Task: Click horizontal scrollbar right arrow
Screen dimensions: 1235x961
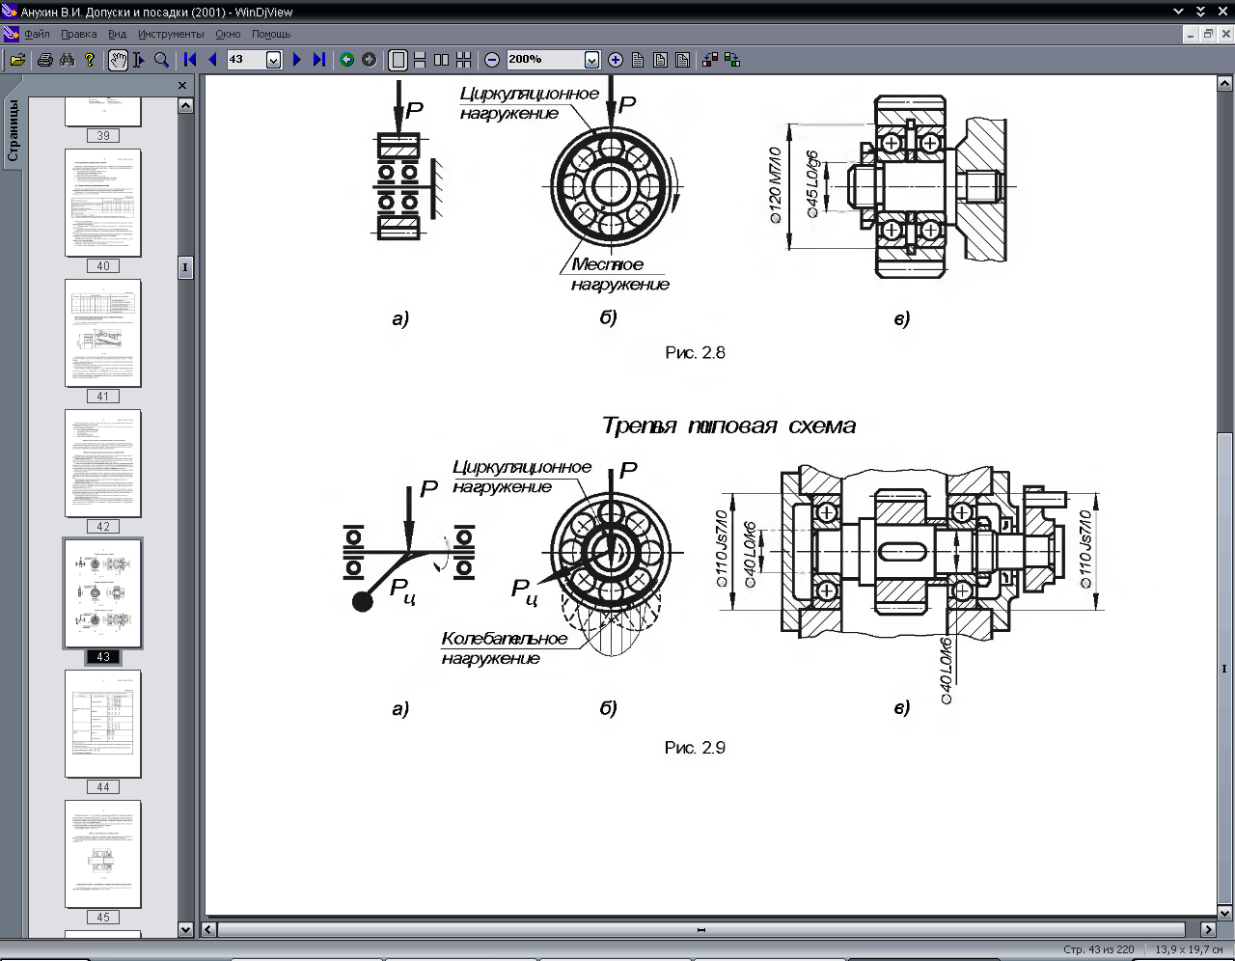Action: point(1208,929)
